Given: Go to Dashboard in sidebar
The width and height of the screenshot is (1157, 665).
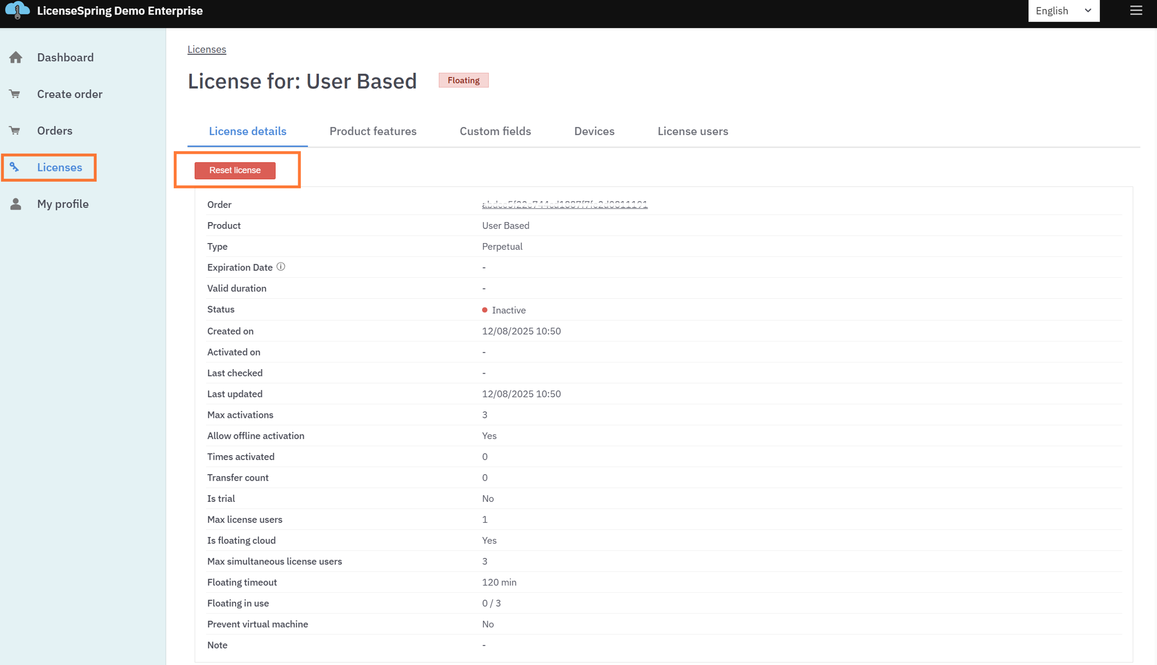Looking at the screenshot, I should point(65,57).
